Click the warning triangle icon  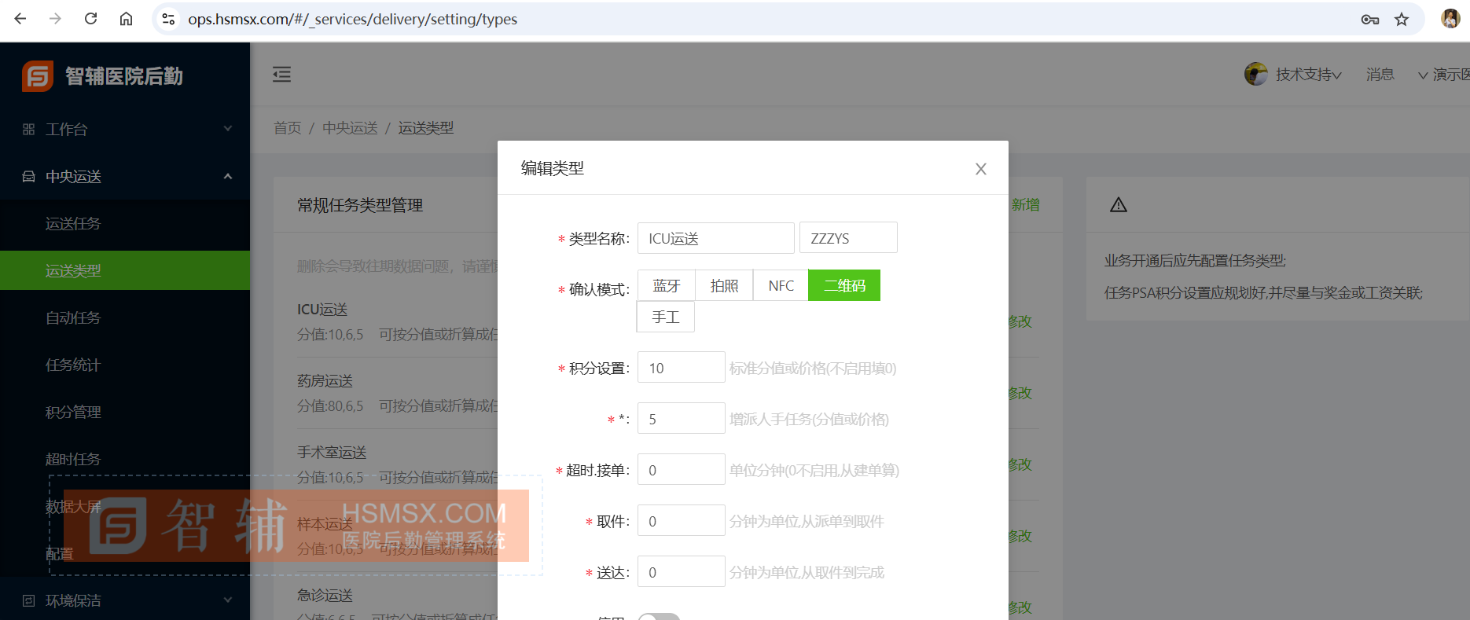coord(1118,205)
